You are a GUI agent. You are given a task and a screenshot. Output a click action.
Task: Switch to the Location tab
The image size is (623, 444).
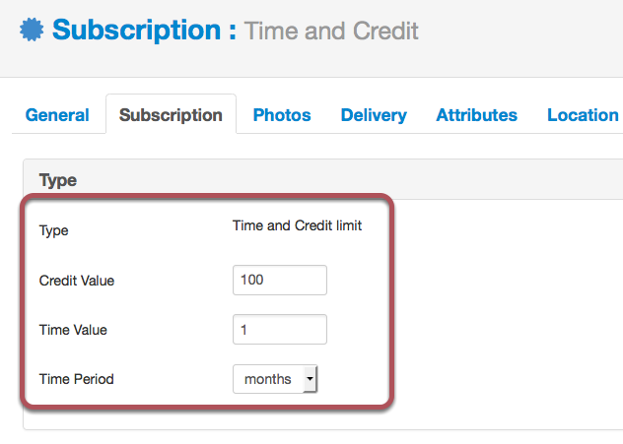583,115
